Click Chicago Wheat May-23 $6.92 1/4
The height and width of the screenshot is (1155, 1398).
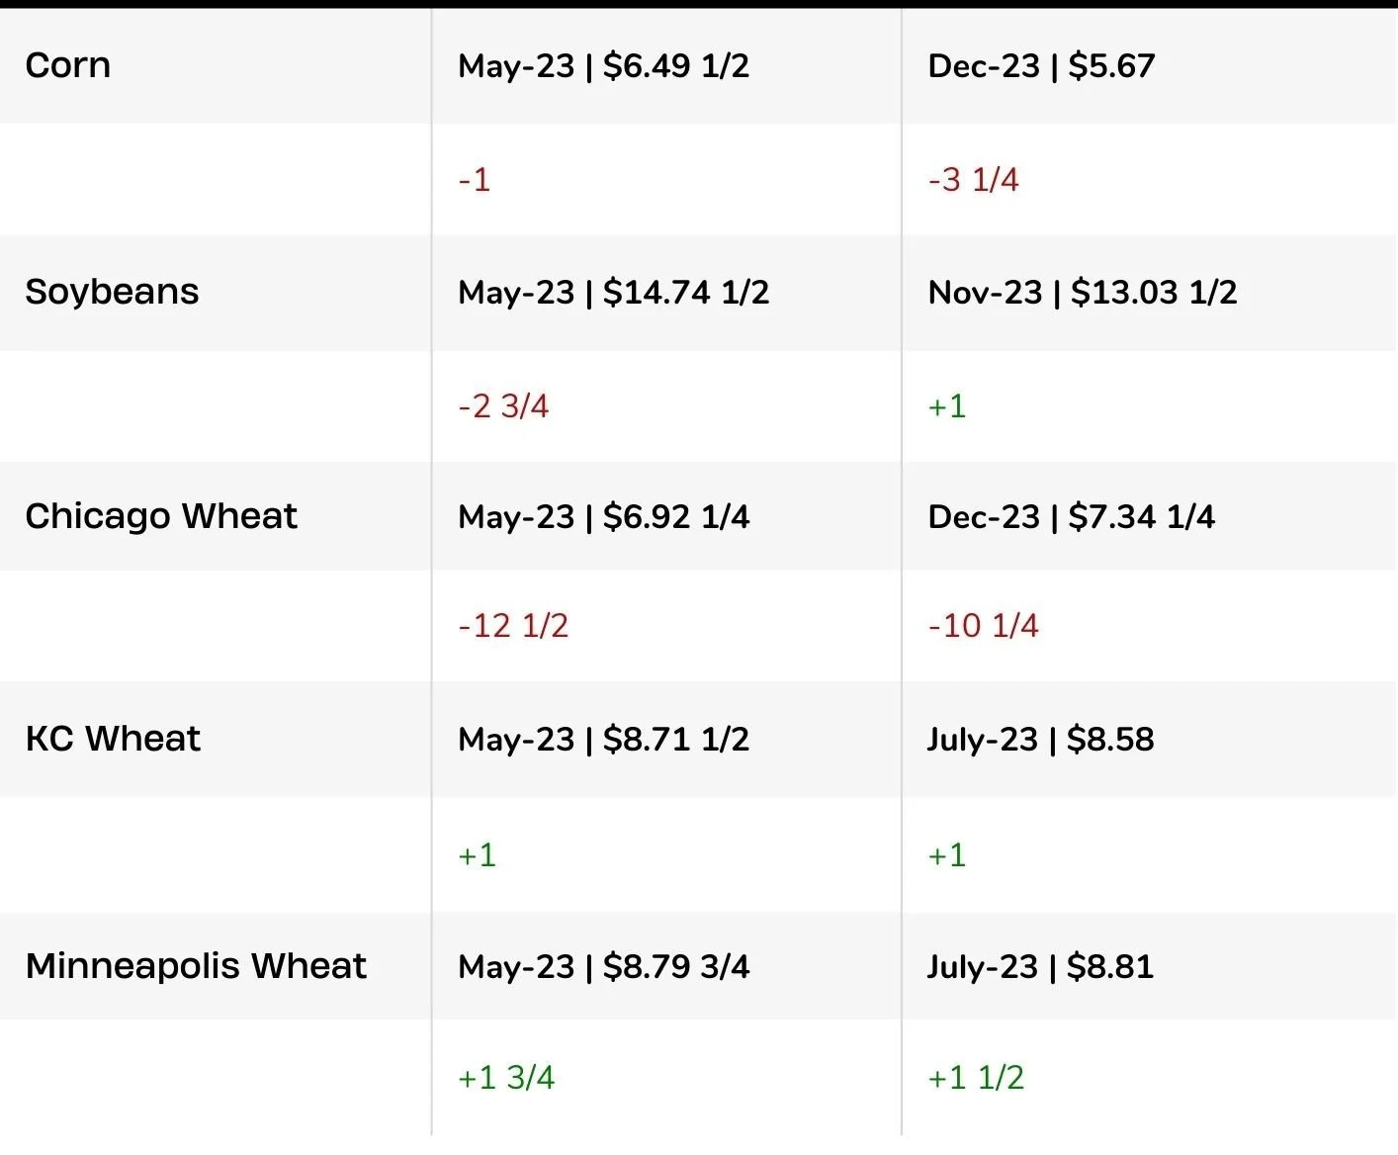click(603, 516)
